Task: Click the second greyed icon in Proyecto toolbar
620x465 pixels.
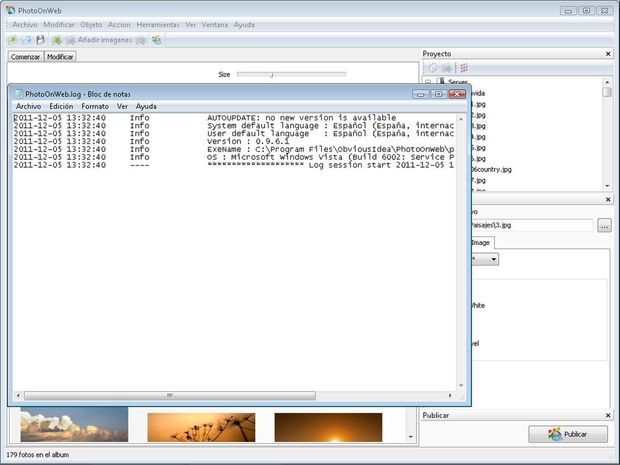Action: (x=447, y=68)
